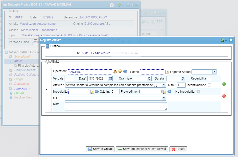Open Irregolarità selection notepad icon
The height and width of the screenshot is (157, 238).
coord(92,92)
